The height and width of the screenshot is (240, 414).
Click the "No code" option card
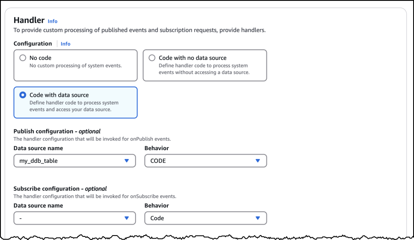pos(75,65)
